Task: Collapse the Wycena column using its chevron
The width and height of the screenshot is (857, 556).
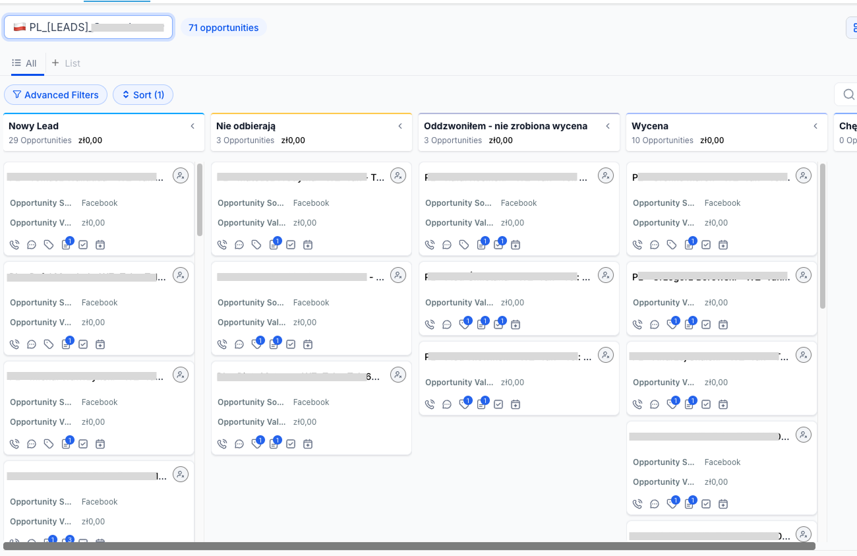Action: 815,126
